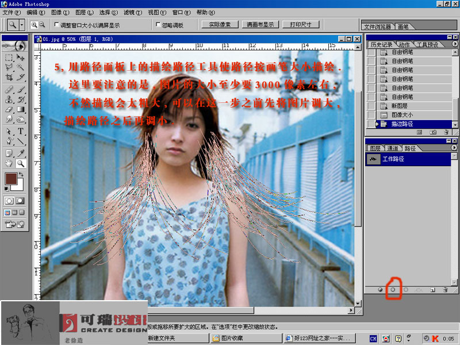Click the Fill path icon in Paths panel
460x345 pixels.
point(381,290)
